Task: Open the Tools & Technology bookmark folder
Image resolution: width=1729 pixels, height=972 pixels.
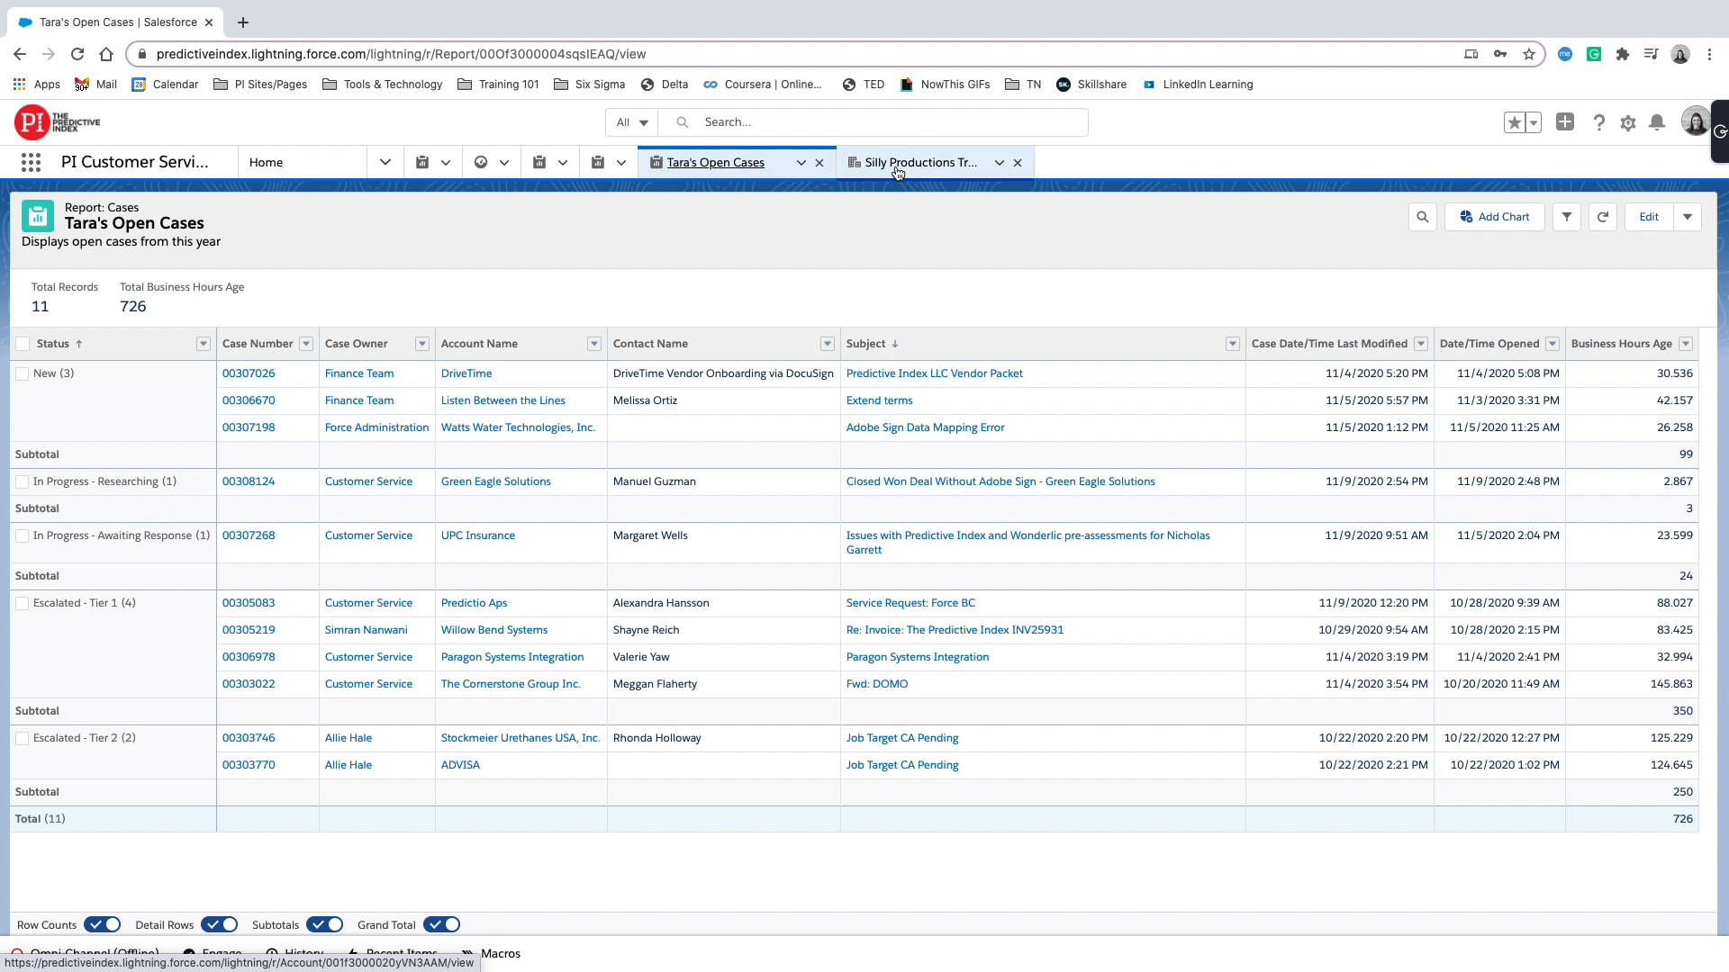Action: 382,85
